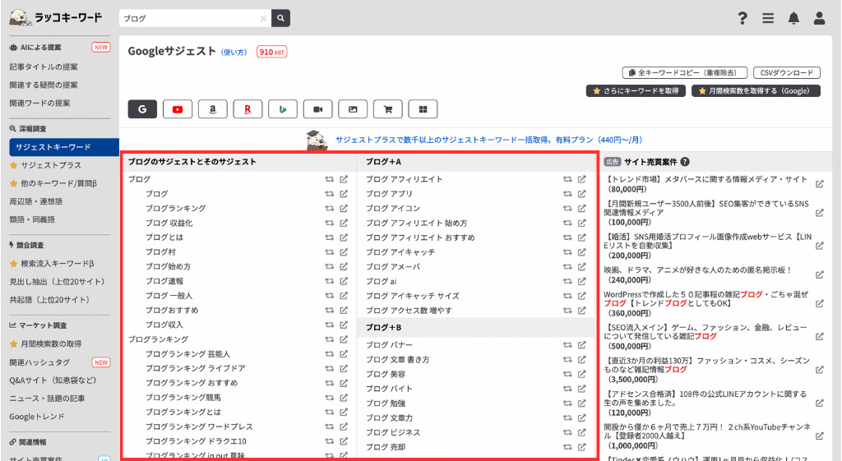Screen dimensions: 842x461
Task: Open 見出し抽出（上位20サイト）in sidebar
Action: (57, 282)
